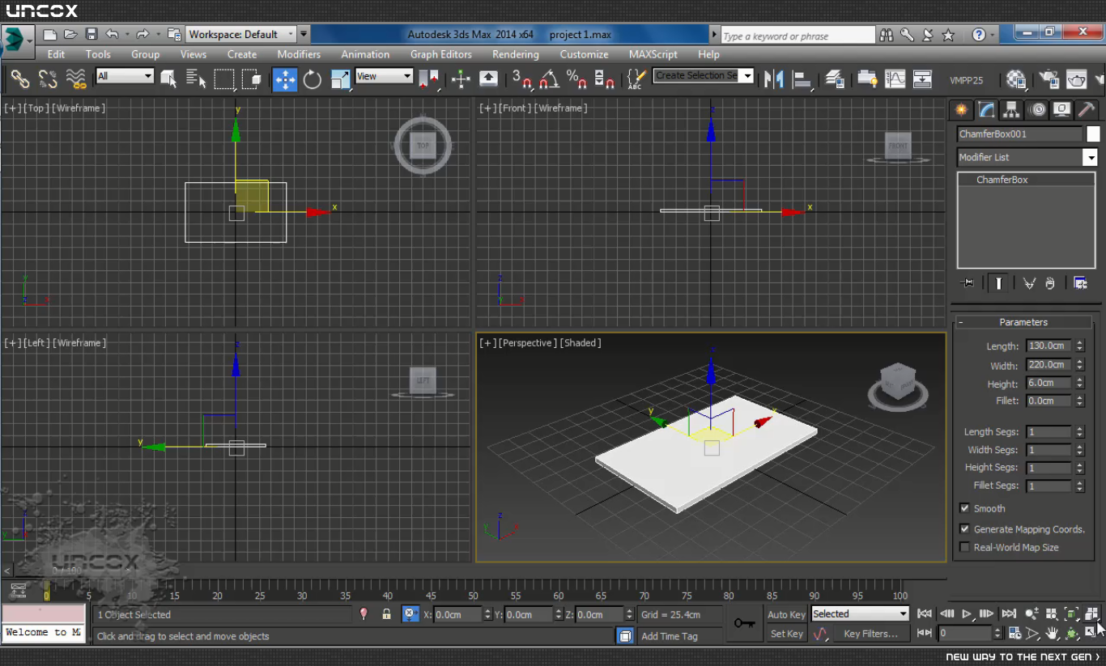Open the Material Editor
Screen dimensions: 1106x666
click(1016, 79)
